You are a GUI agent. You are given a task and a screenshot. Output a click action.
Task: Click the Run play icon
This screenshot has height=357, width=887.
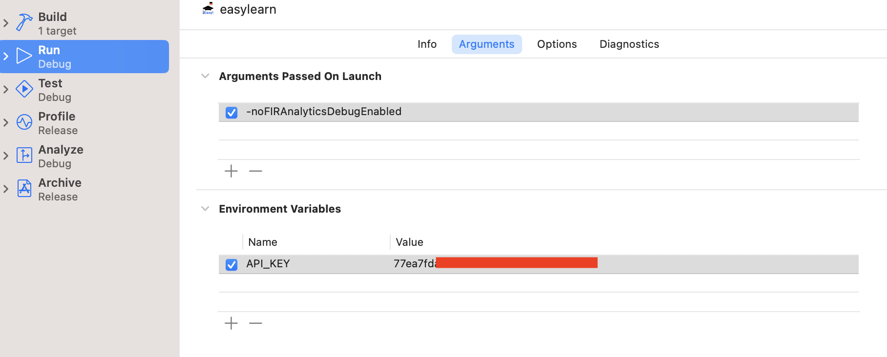tap(24, 56)
